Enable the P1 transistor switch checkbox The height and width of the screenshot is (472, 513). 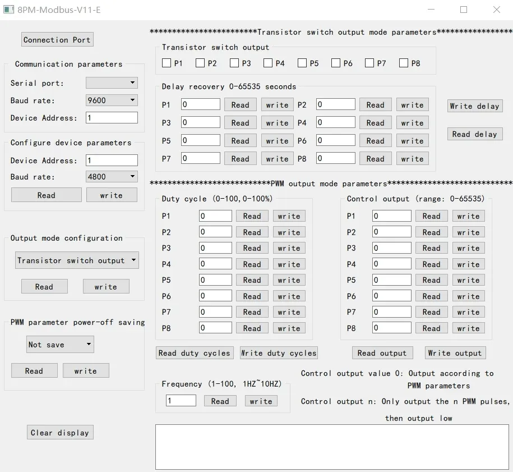pyautogui.click(x=167, y=63)
